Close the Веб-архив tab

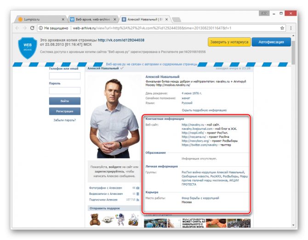(115, 19)
